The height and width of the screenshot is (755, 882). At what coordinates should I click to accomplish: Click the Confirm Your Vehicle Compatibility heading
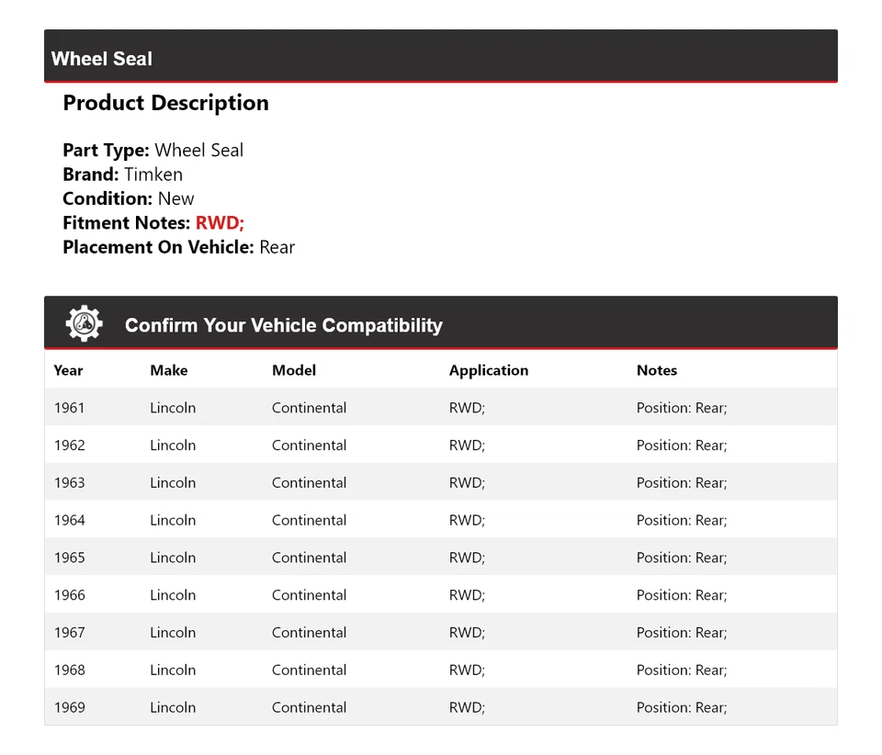[x=283, y=325]
